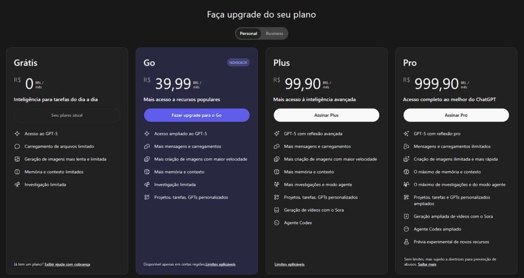Image resolution: width=524 pixels, height=278 pixels.
Task: Open Saiba mais link in Pro card
Action: pos(427,264)
